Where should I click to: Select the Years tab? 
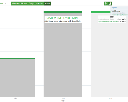[x=47, y=4]
